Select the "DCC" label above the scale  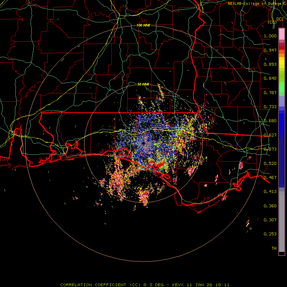[280, 19]
